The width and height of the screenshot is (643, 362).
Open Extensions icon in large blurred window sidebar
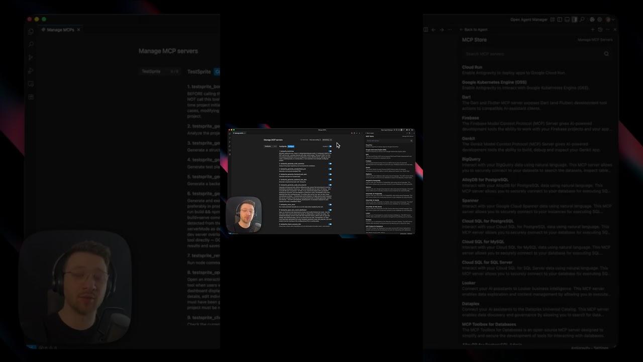click(31, 97)
